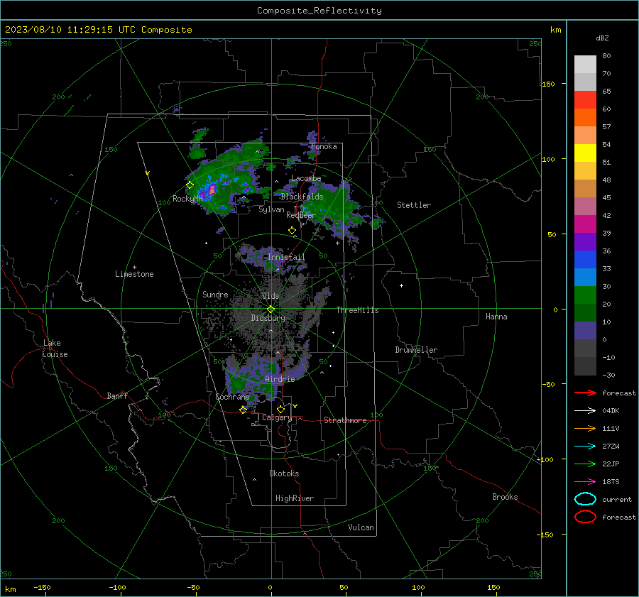Select the green 22JP arrow symbol
Image resolution: width=639 pixels, height=597 pixels.
pyautogui.click(x=585, y=464)
